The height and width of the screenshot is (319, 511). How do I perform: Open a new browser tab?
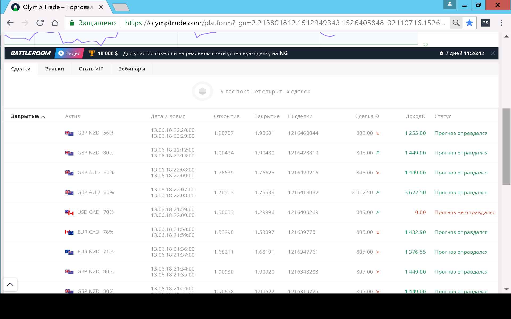pos(121,7)
